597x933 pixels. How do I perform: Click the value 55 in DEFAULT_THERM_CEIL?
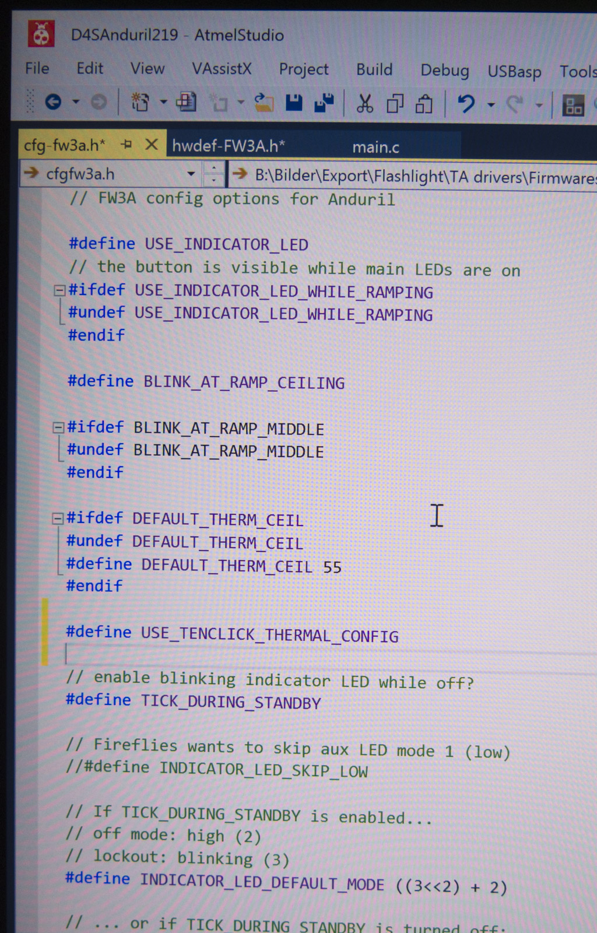pos(332,567)
